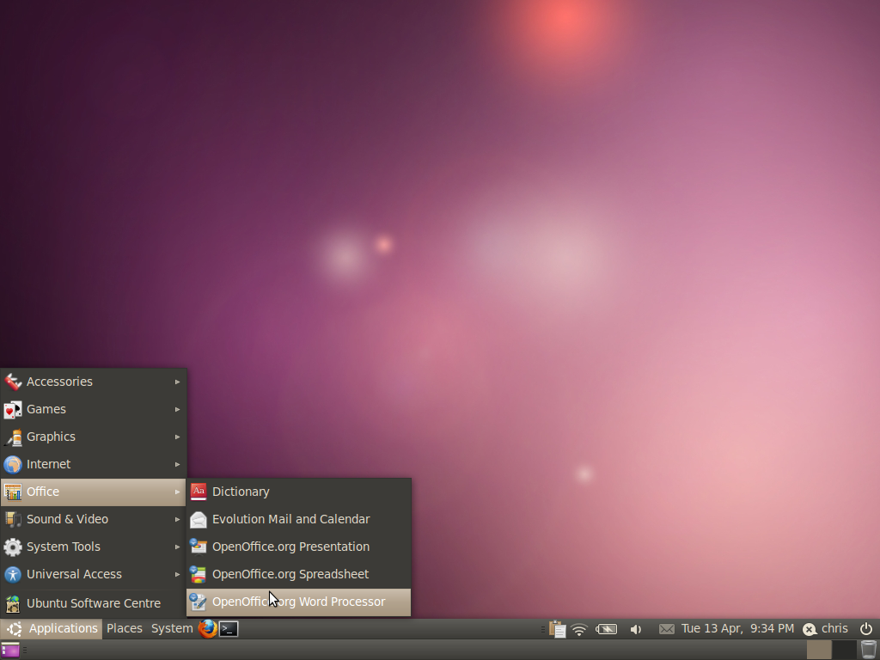Viewport: 880px width, 660px height.
Task: Click the Graphics category icon
Action: (12, 437)
